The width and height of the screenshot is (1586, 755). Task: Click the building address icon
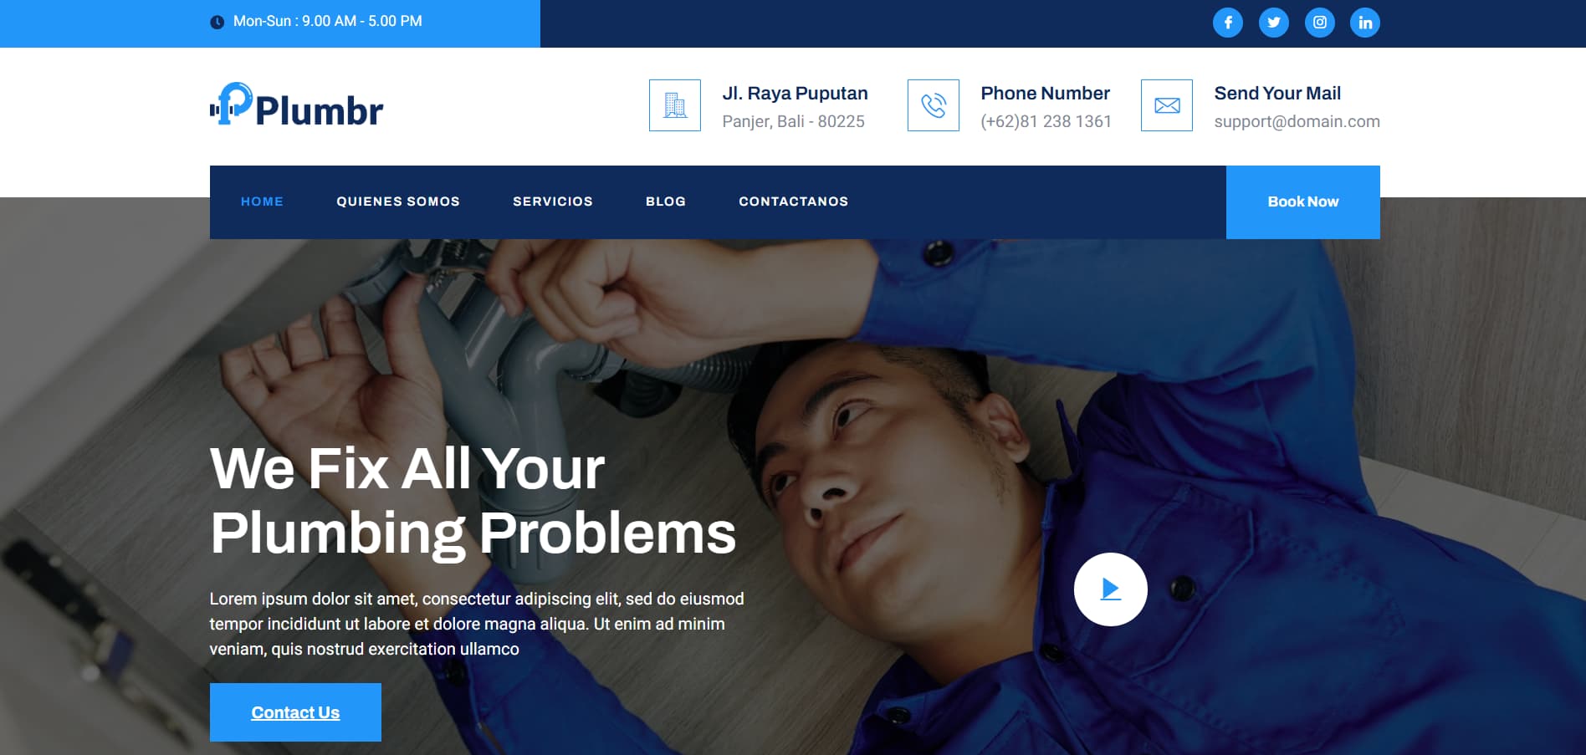click(675, 105)
